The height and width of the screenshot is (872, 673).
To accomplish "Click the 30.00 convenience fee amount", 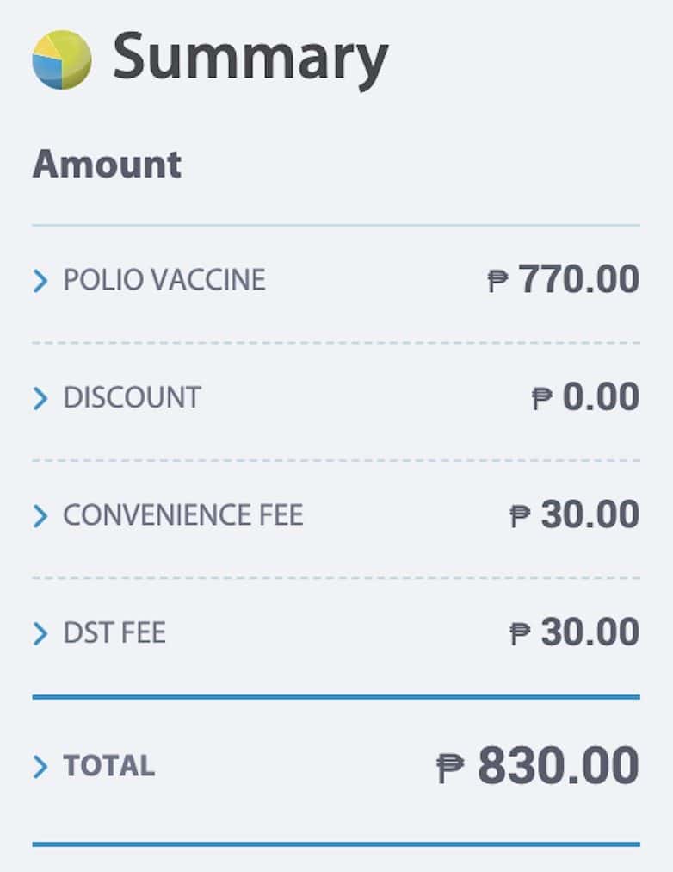I will coord(590,515).
